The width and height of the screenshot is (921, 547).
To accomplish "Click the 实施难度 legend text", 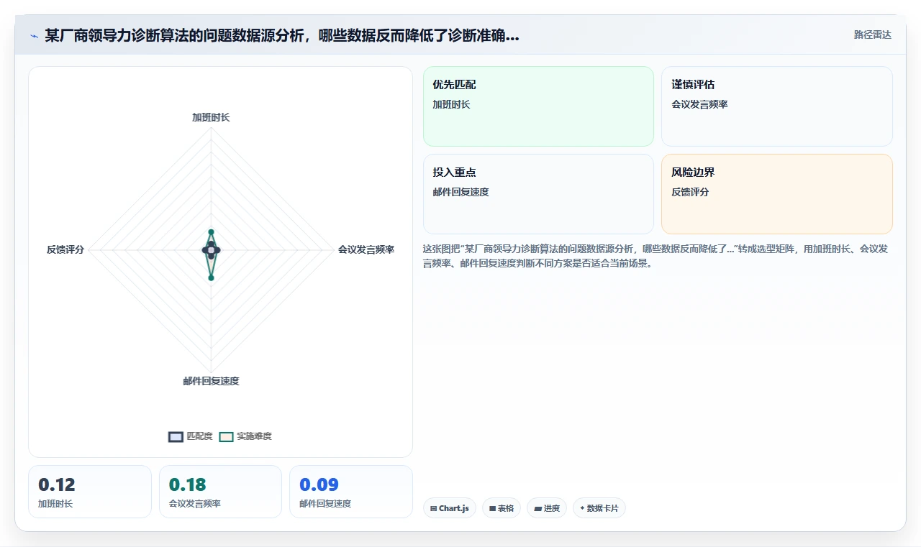I will point(254,436).
